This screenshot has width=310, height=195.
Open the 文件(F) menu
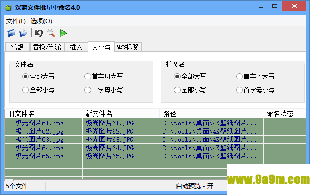(x=16, y=21)
